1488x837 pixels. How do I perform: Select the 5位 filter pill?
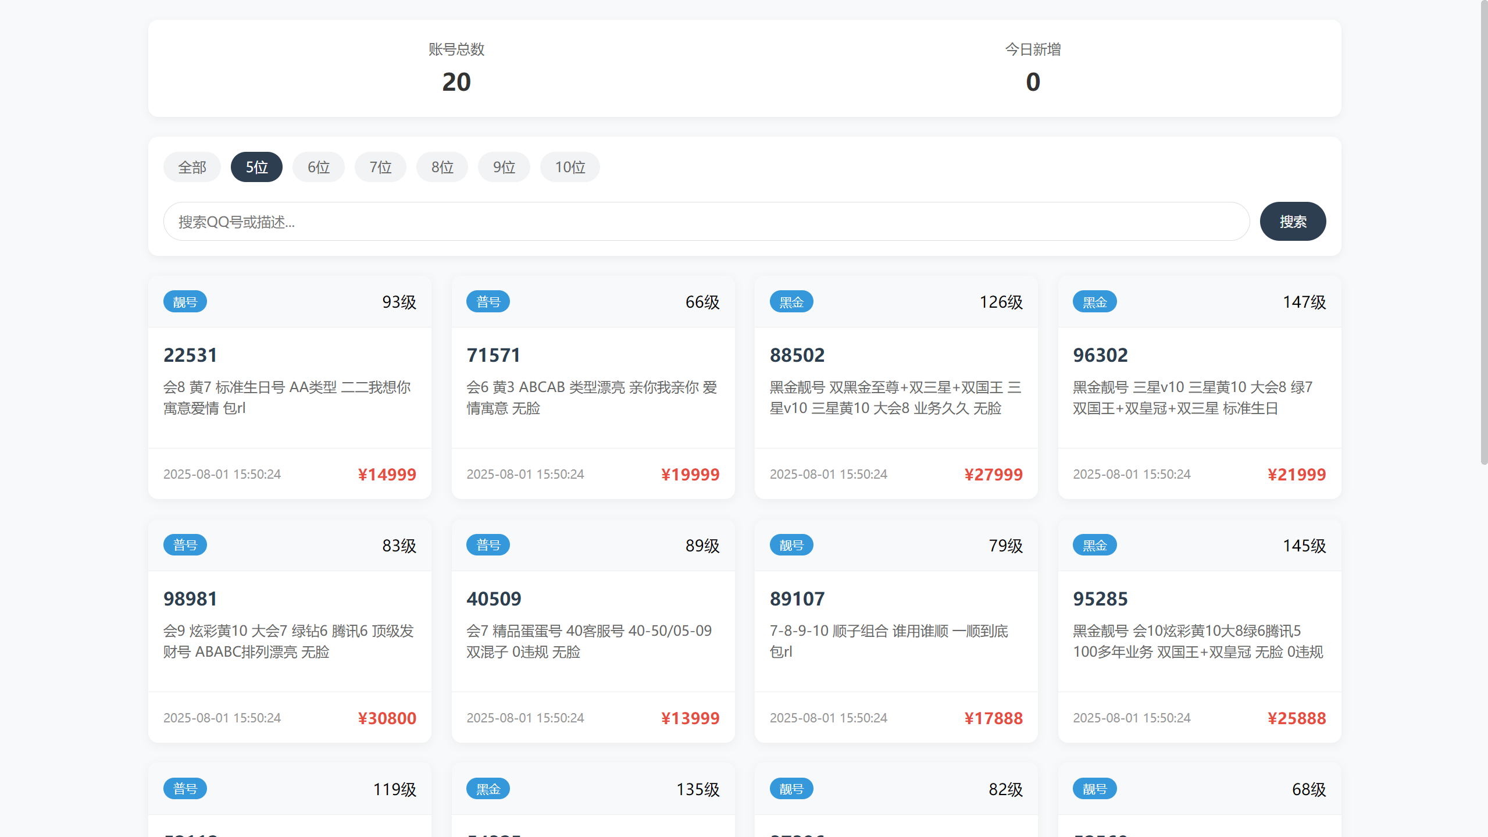point(256,168)
